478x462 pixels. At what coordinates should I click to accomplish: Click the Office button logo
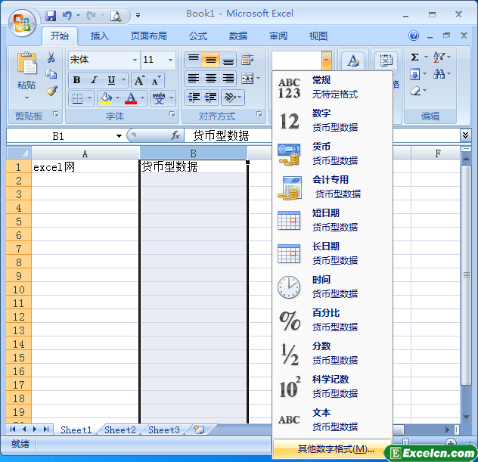tap(22, 23)
